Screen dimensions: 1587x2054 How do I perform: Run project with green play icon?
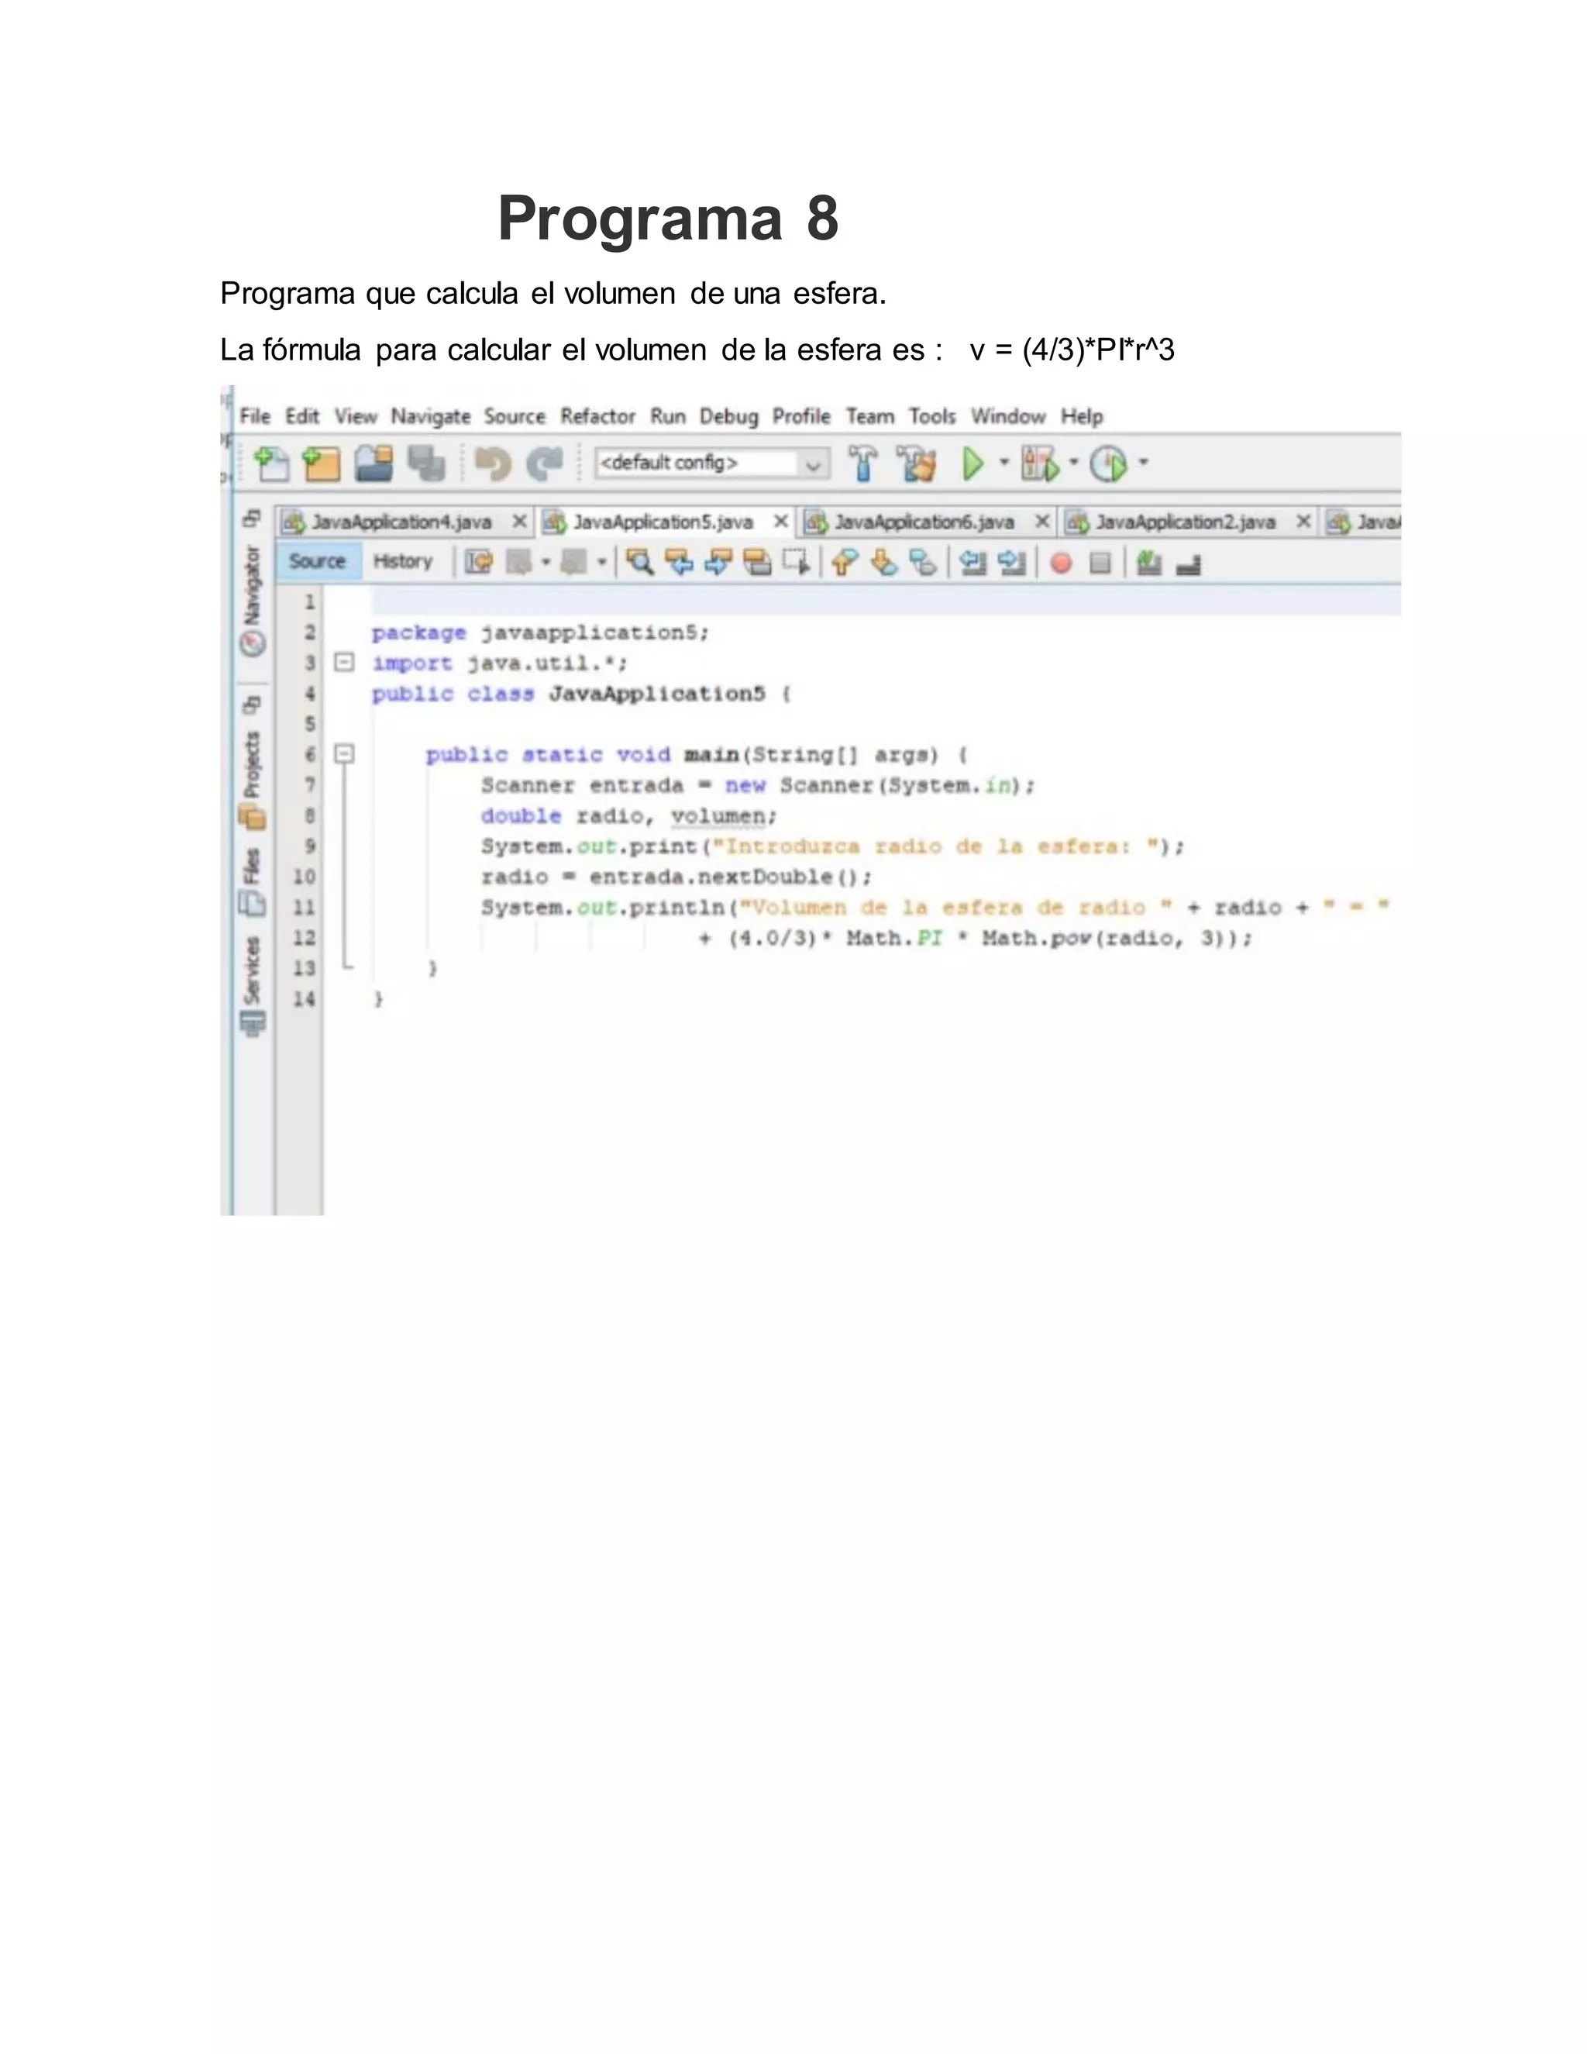(x=973, y=464)
